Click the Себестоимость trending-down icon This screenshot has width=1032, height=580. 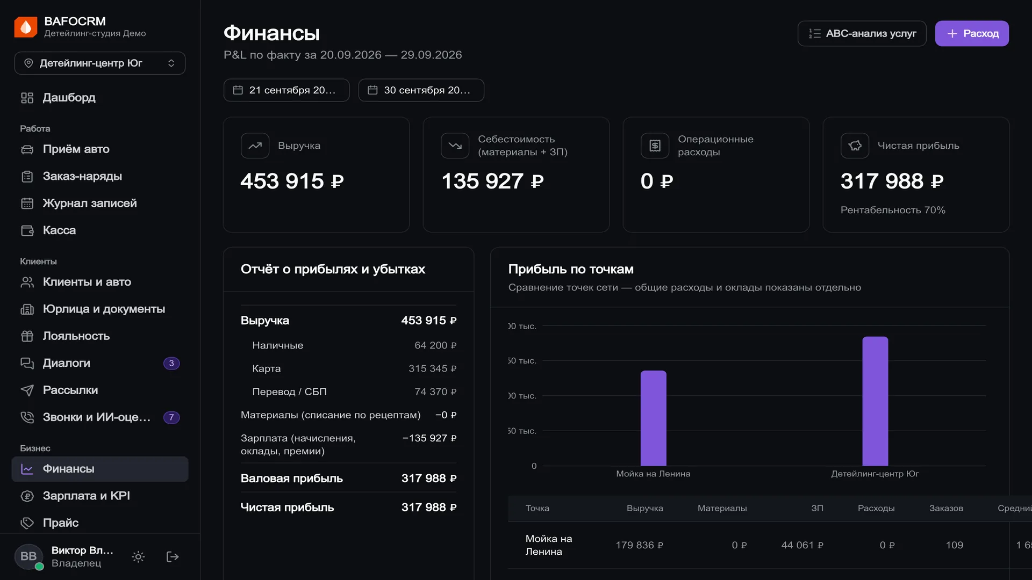click(x=455, y=146)
